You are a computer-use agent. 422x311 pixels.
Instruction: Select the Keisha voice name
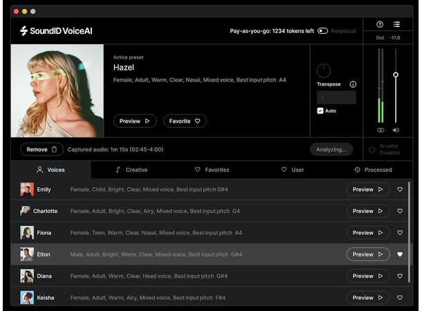(46, 298)
